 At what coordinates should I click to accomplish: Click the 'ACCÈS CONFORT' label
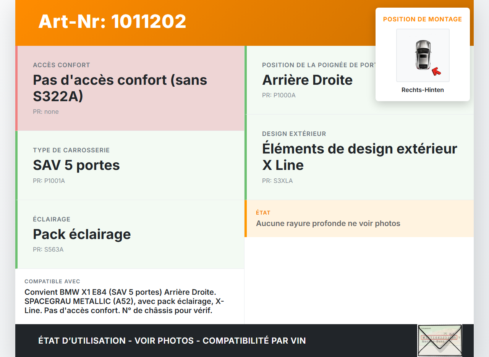(x=62, y=65)
